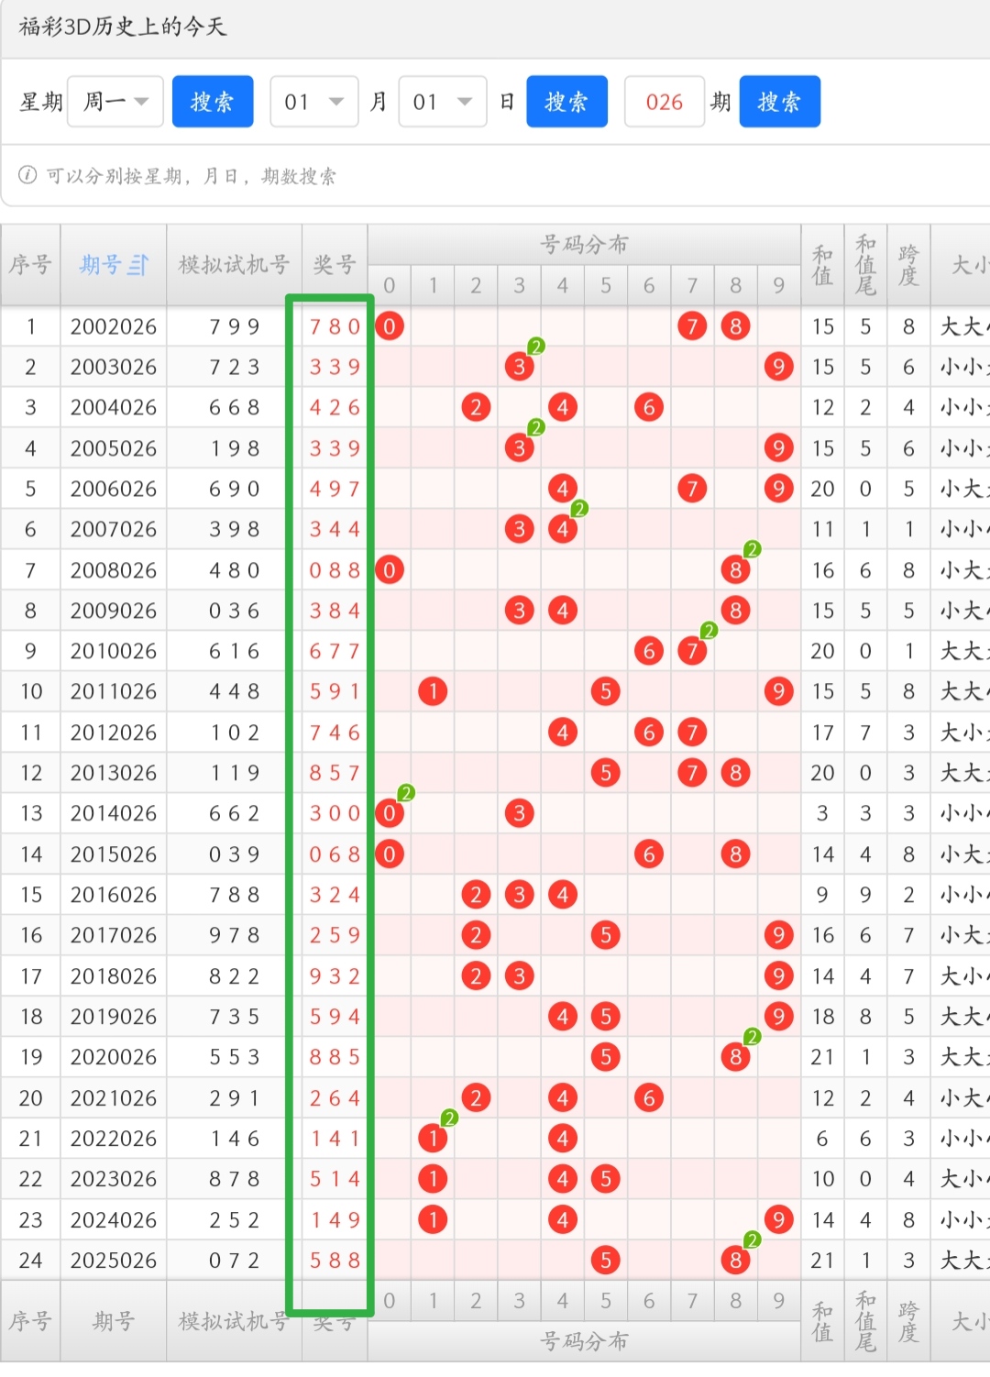990x1377 pixels.
Task: Open the 周一 weekday dropdown
Action: [x=115, y=102]
